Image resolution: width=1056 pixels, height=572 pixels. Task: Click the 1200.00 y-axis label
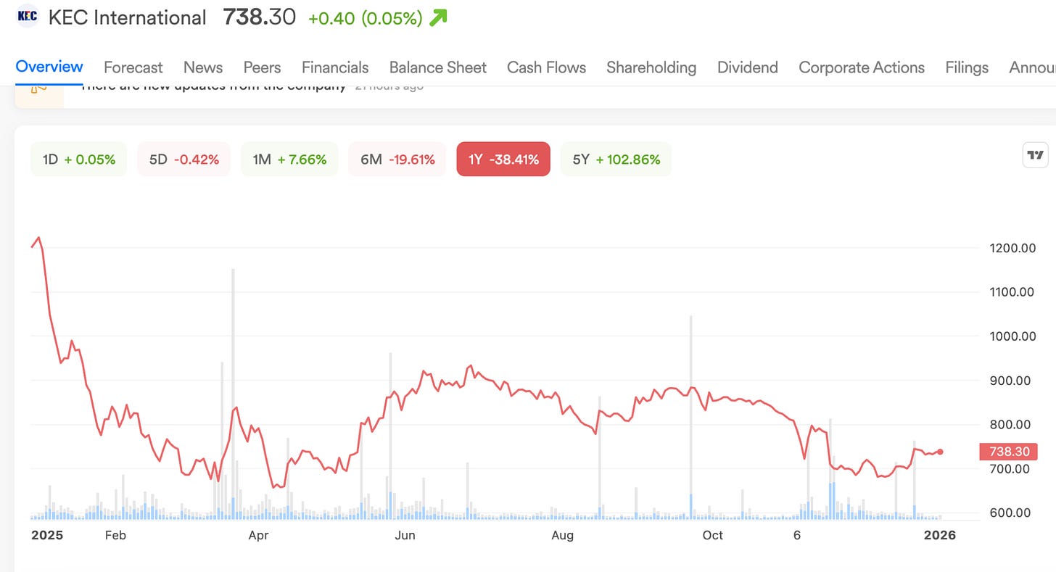tap(1012, 248)
